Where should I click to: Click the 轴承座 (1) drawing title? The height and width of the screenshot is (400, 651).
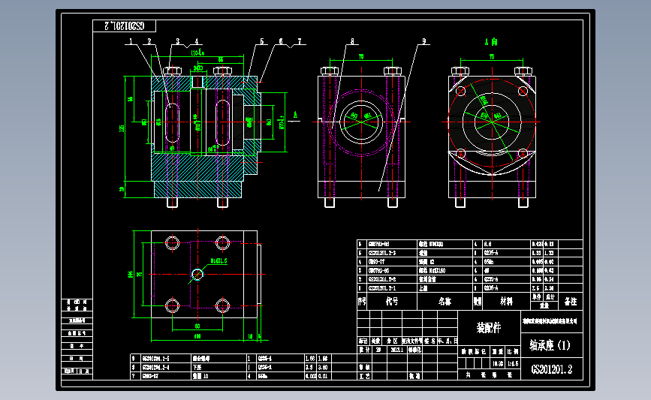pos(550,345)
